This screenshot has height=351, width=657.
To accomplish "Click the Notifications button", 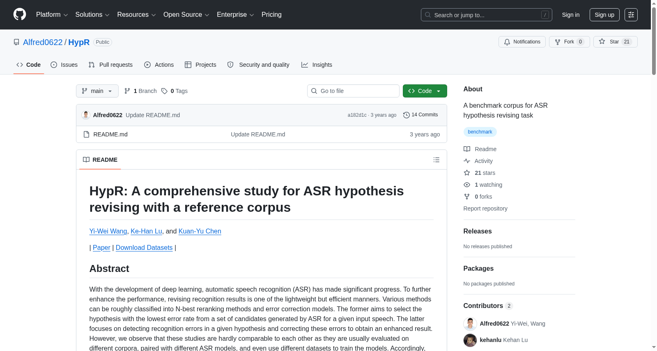I will coord(522,42).
